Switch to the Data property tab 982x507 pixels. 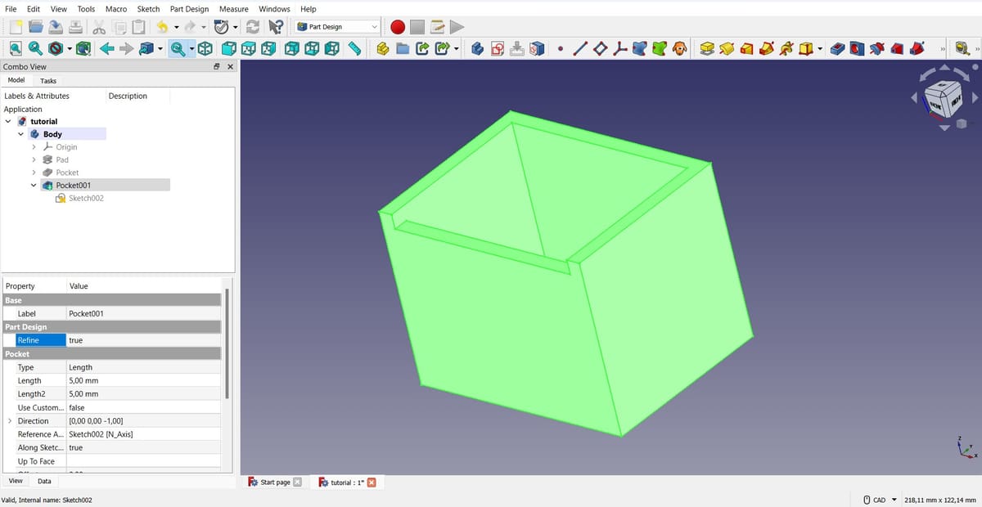coord(44,482)
